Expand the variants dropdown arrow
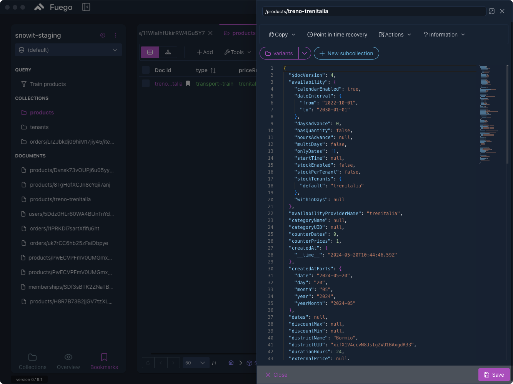 [305, 53]
